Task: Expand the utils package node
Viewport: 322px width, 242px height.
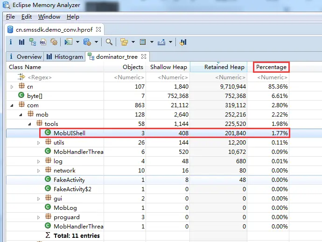Action: pos(38,143)
